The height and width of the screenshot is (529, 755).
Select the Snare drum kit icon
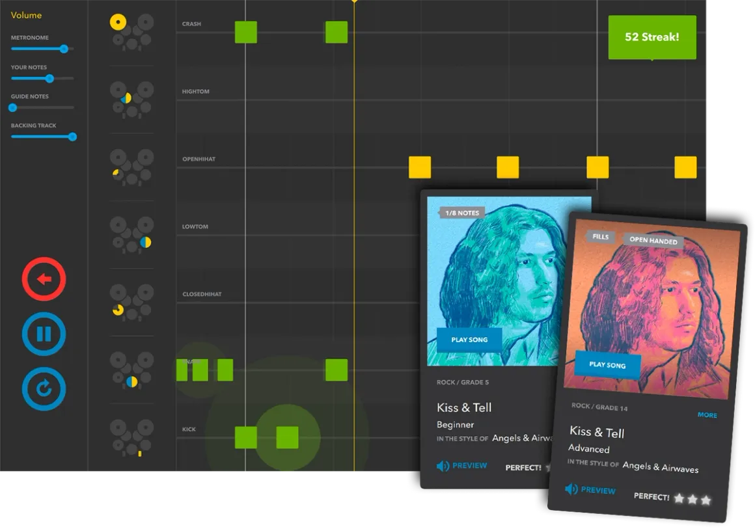coord(131,370)
